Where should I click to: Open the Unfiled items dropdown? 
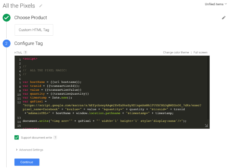(x=216, y=4)
